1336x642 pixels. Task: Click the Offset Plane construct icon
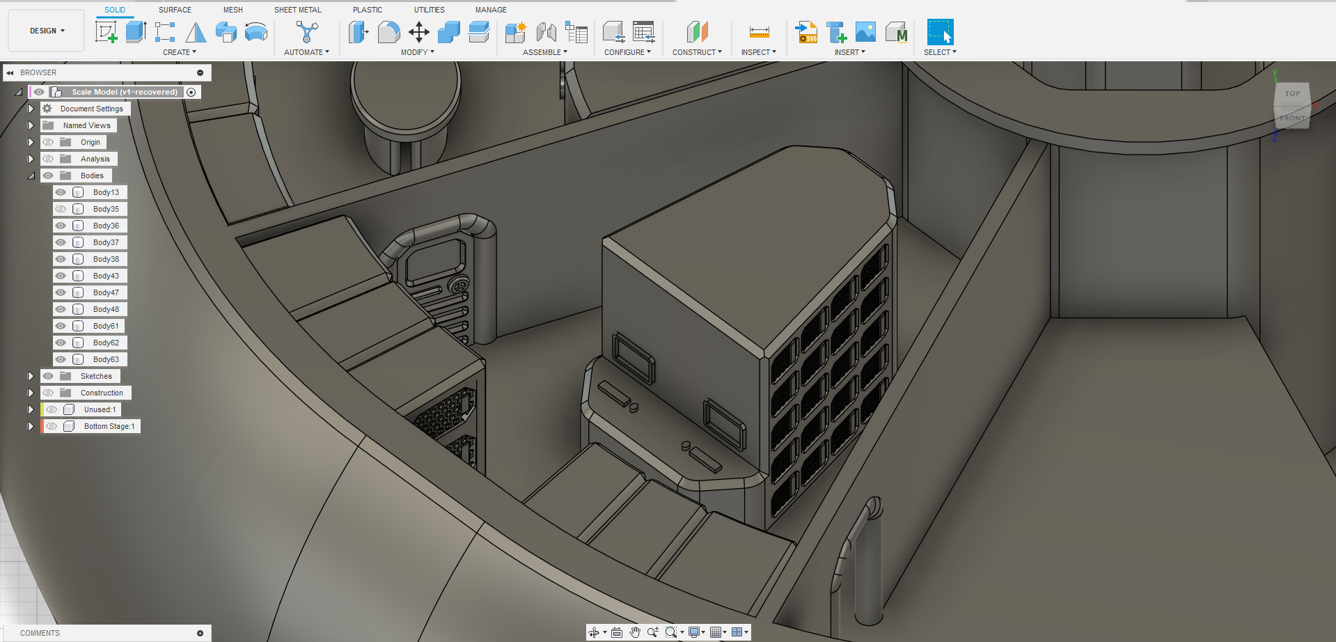697,32
